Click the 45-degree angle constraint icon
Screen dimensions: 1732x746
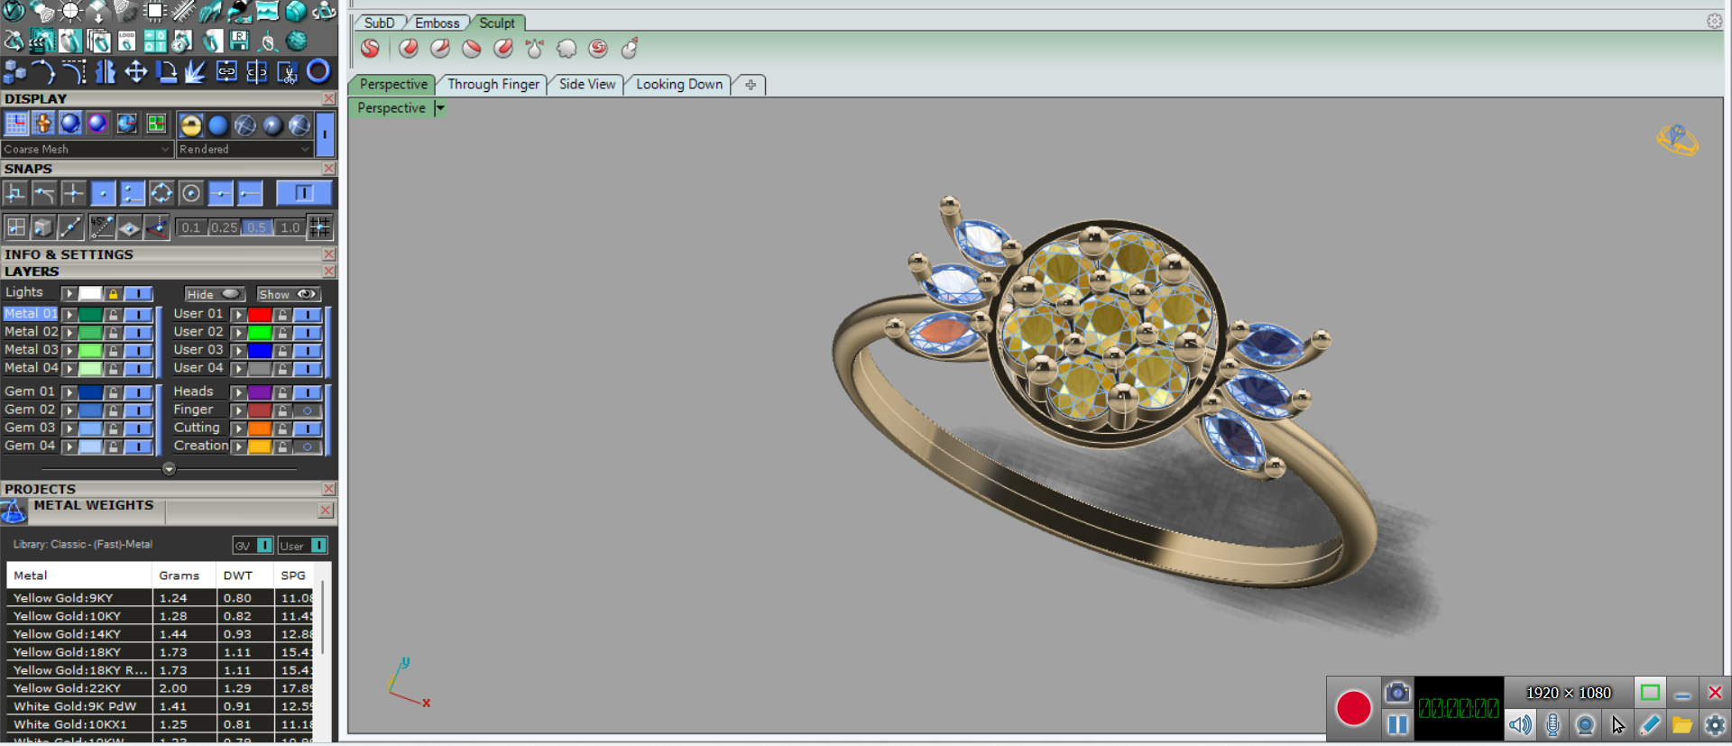pos(101,227)
